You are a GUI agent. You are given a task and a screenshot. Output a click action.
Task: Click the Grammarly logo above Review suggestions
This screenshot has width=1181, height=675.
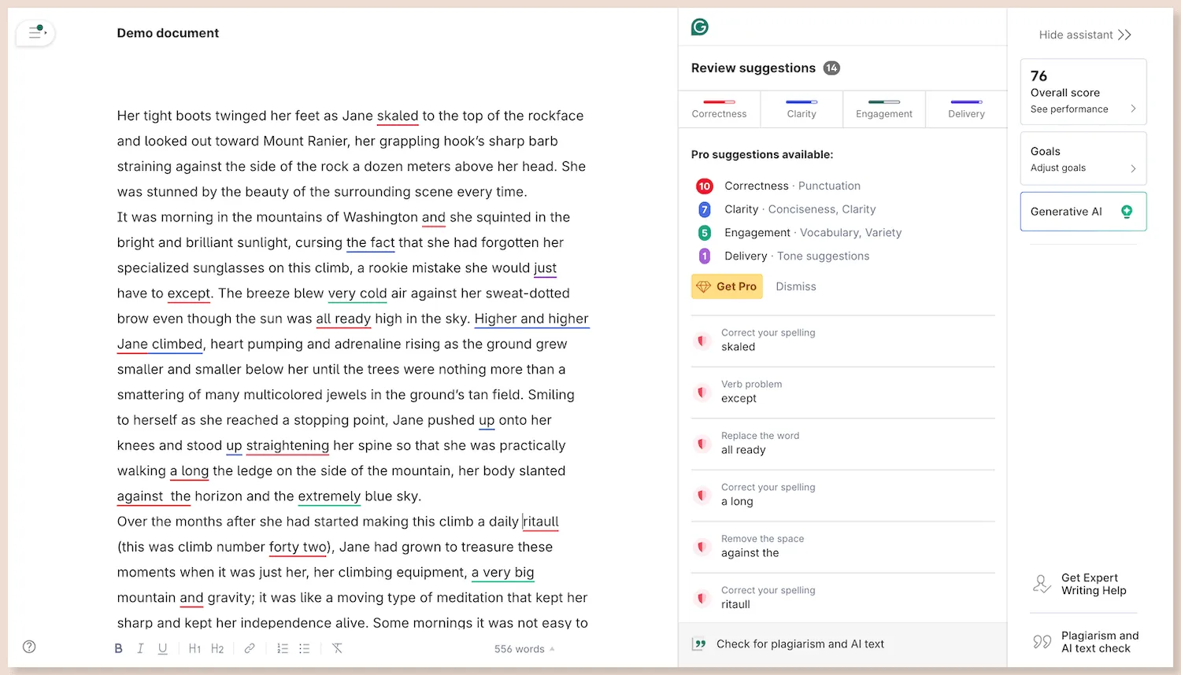pyautogui.click(x=699, y=26)
